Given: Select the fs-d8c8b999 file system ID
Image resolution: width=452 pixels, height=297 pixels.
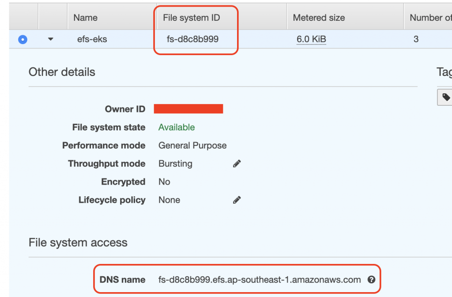Looking at the screenshot, I should coord(192,39).
